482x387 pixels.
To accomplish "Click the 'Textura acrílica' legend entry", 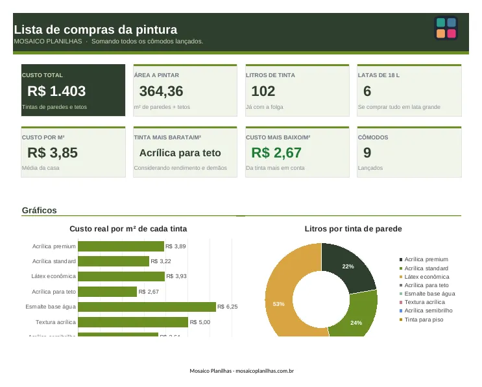I will [422, 302].
